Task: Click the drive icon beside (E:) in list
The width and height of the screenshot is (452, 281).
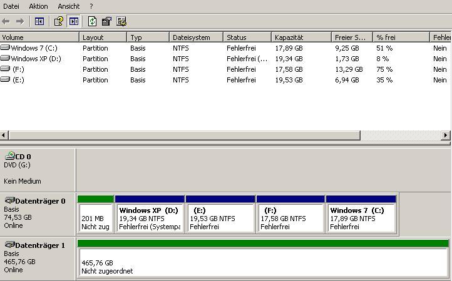Action: 5,79
